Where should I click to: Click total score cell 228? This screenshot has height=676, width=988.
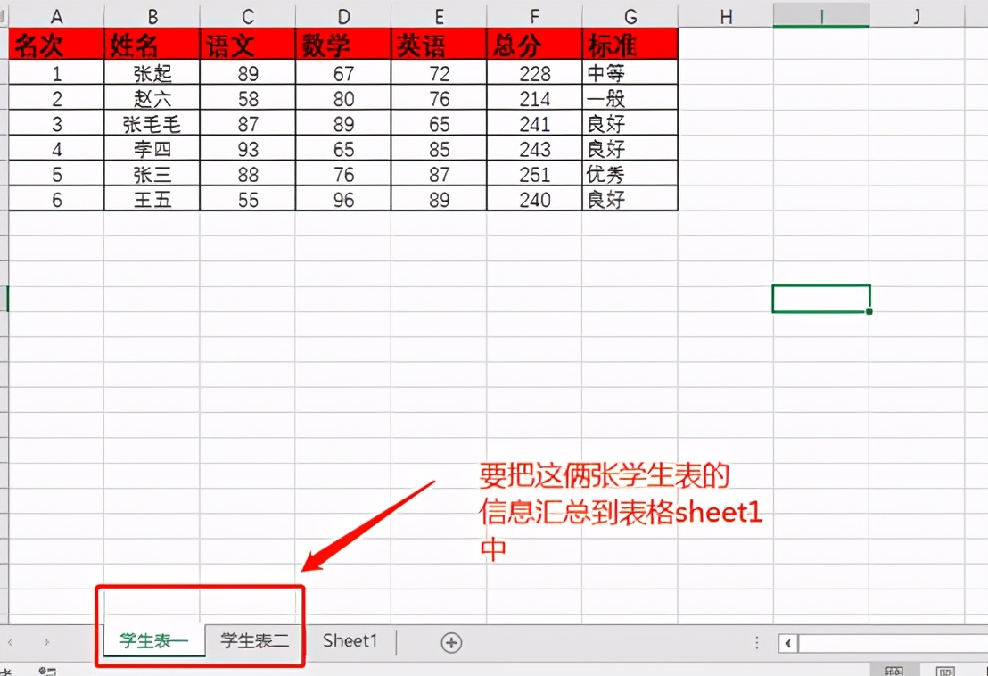534,72
